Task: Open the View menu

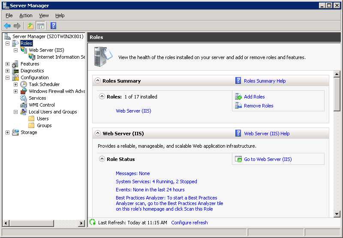Action: [x=44, y=15]
